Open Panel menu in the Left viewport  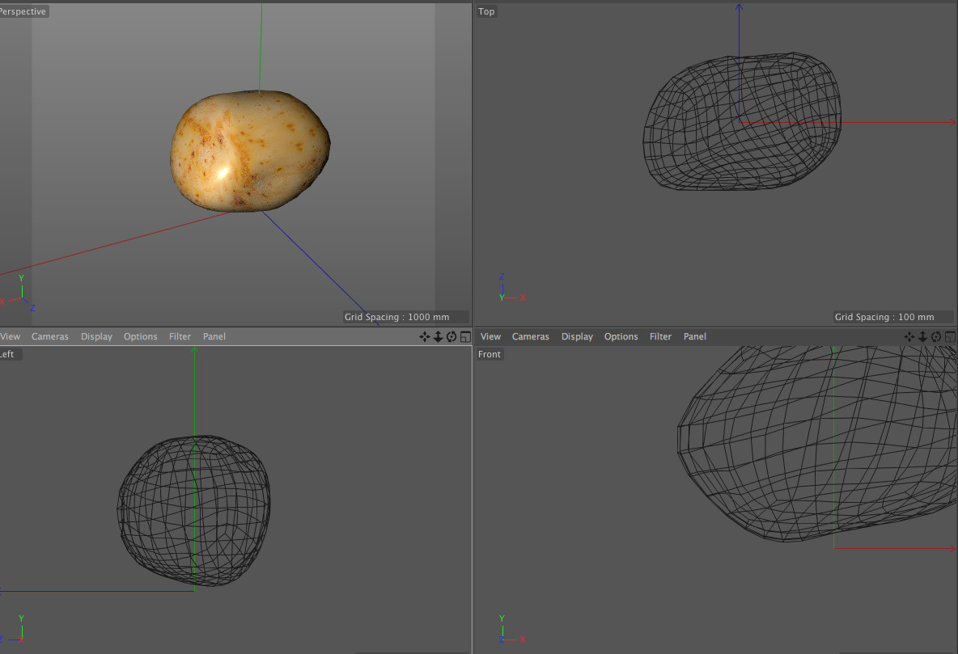pyautogui.click(x=214, y=337)
